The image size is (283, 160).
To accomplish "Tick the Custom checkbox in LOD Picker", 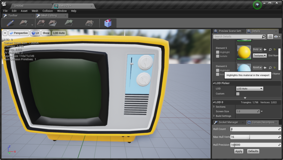I will (238, 94).
